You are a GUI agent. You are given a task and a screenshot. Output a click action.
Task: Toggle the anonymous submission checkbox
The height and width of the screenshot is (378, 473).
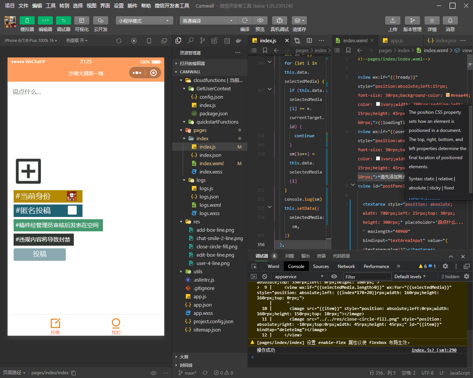click(x=72, y=210)
